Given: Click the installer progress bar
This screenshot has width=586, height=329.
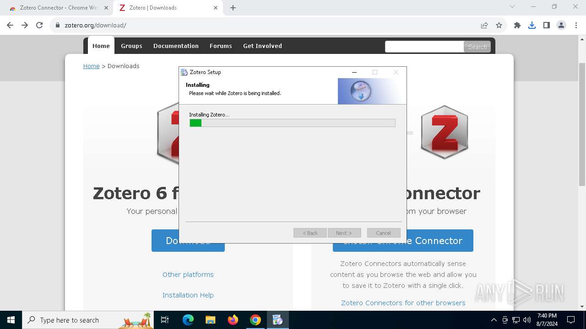Looking at the screenshot, I should 293,123.
